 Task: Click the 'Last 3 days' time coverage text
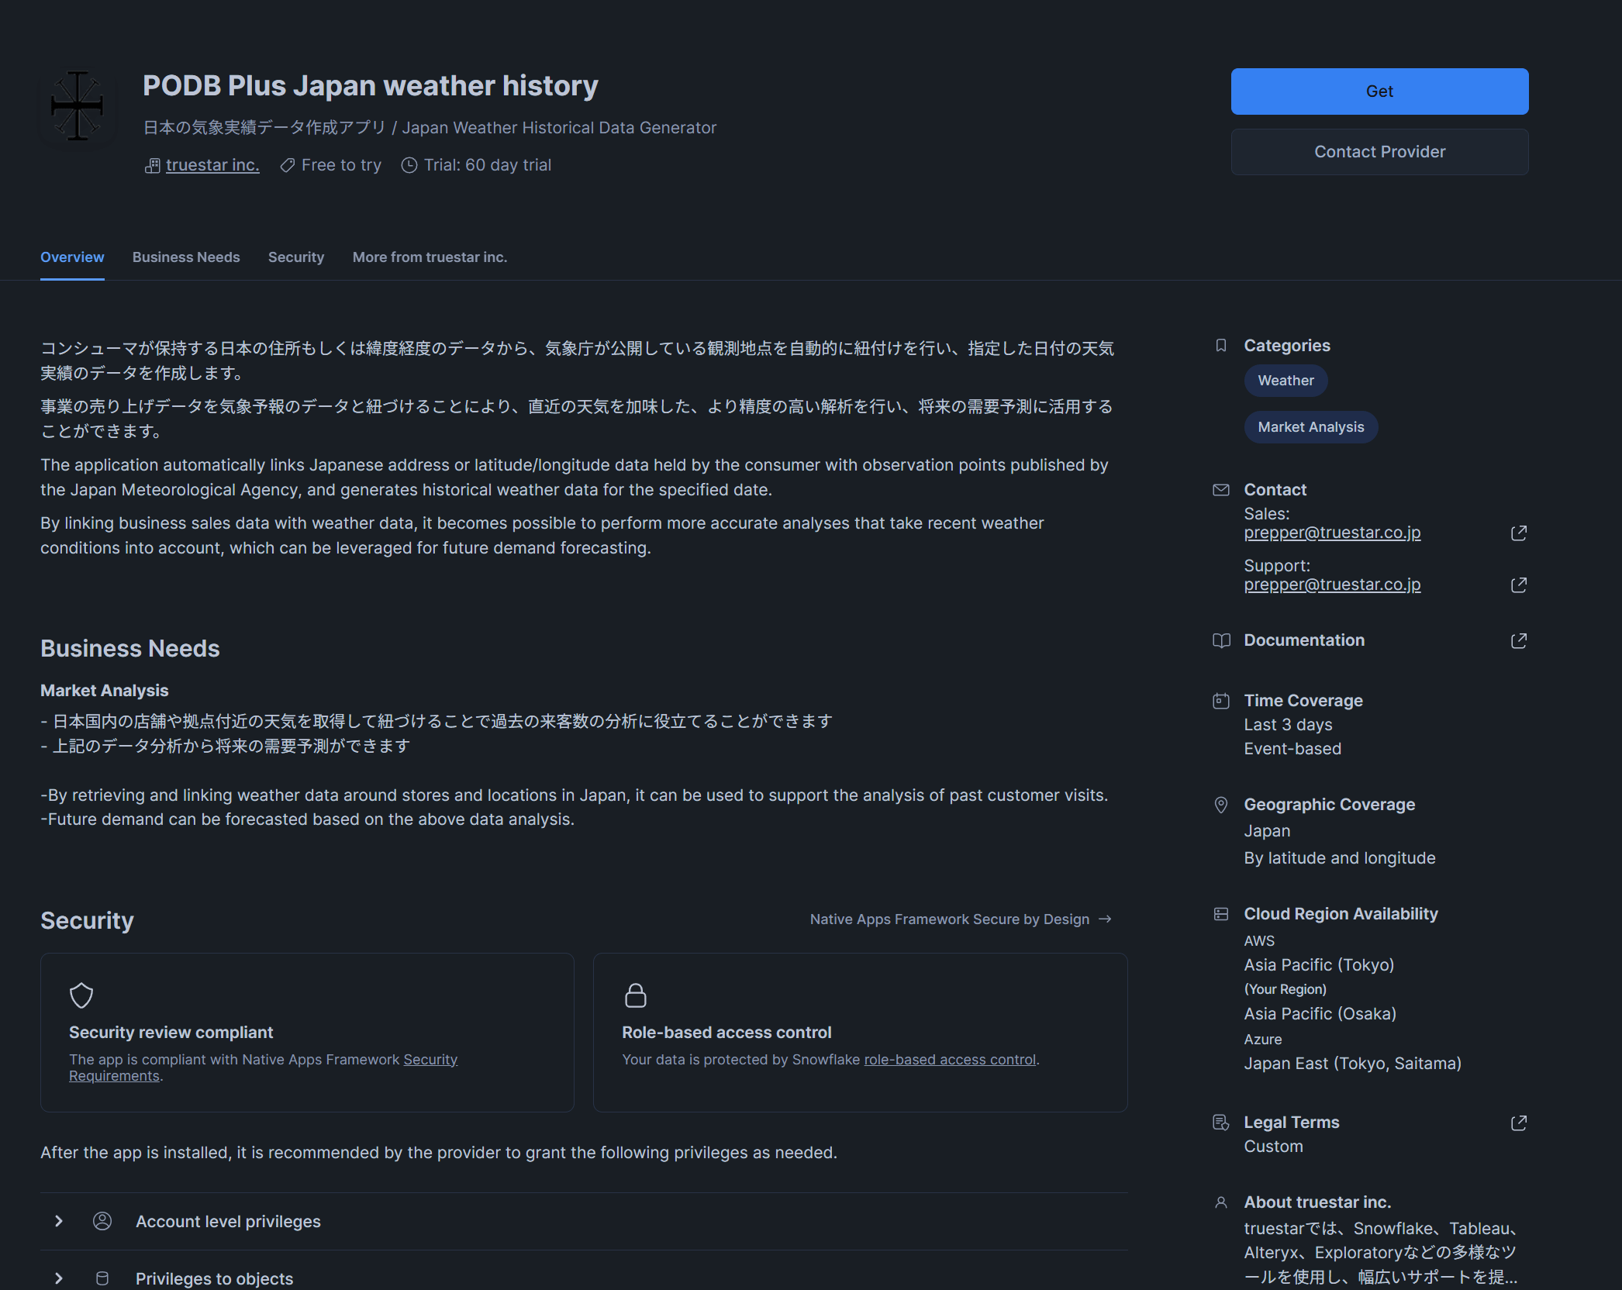1289,725
